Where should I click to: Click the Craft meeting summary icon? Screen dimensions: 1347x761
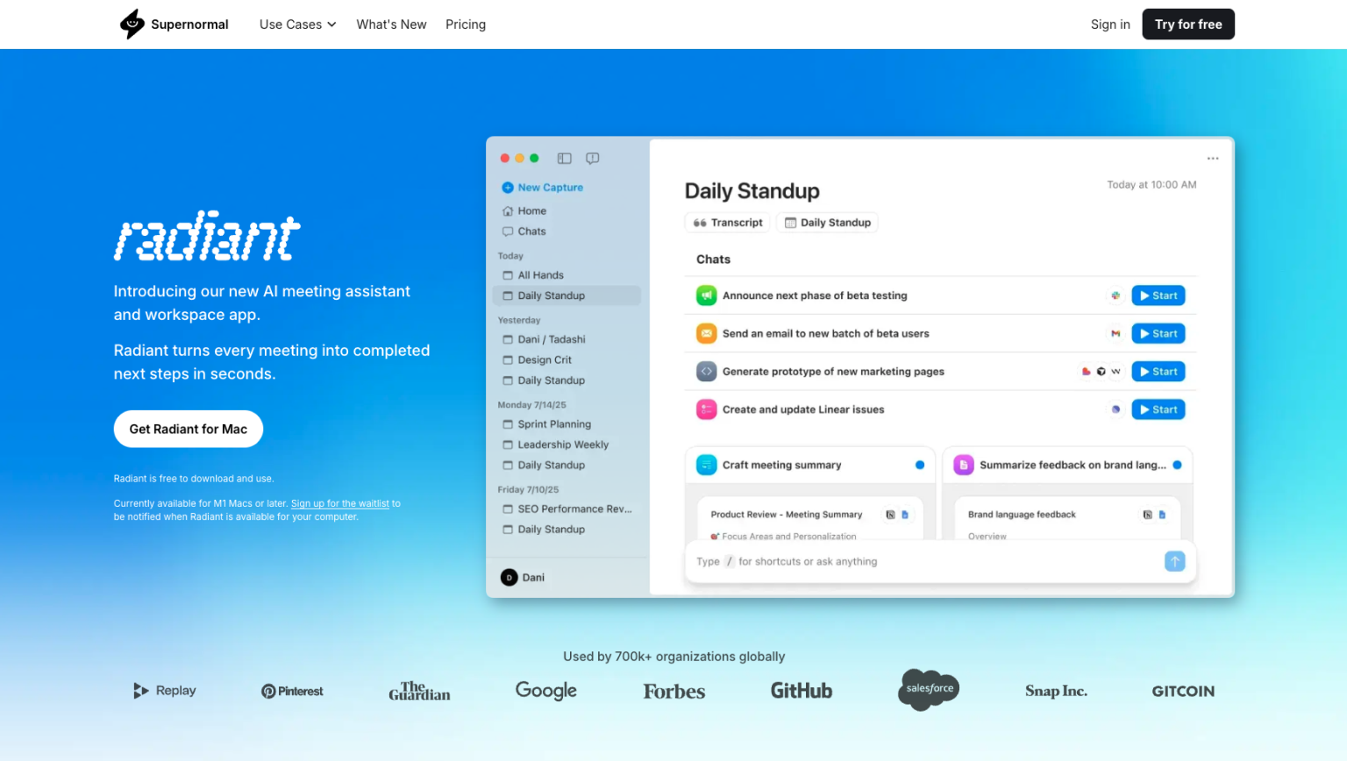pos(707,466)
